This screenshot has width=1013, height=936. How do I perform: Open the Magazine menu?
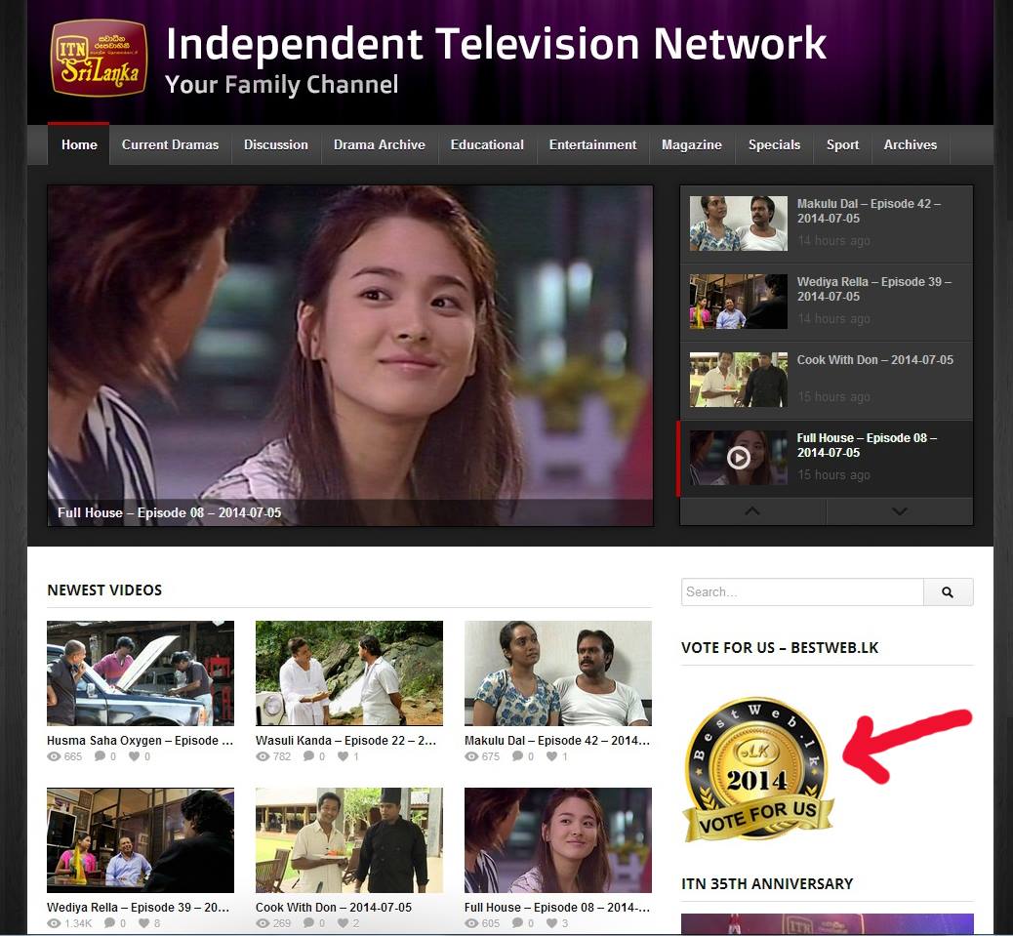tap(691, 144)
